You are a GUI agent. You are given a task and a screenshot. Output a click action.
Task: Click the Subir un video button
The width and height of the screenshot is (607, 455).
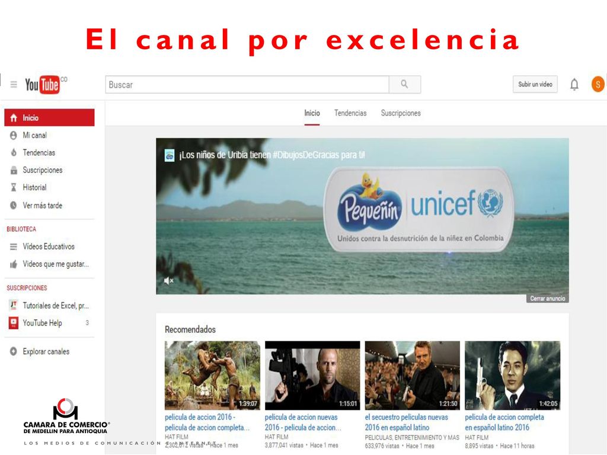pos(535,84)
